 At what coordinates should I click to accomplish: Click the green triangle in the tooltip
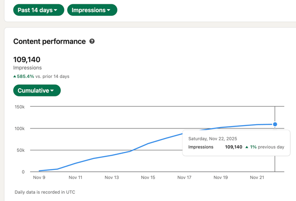click(x=246, y=147)
